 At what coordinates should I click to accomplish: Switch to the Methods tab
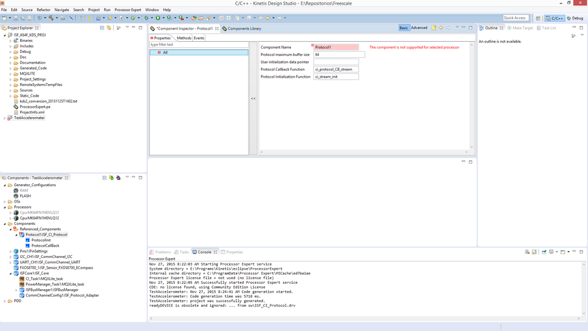[x=184, y=38]
